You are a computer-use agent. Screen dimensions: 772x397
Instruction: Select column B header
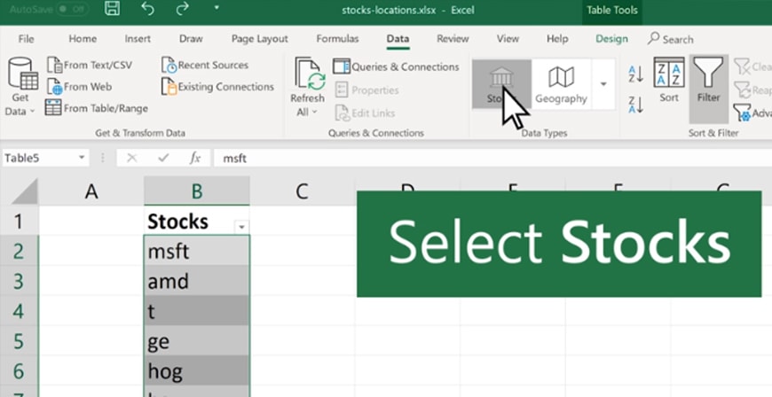coord(197,191)
